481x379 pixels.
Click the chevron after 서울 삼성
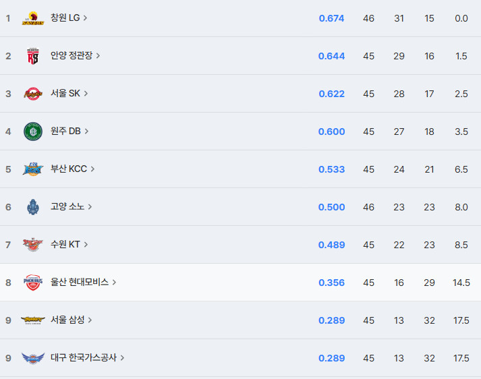coord(90,320)
